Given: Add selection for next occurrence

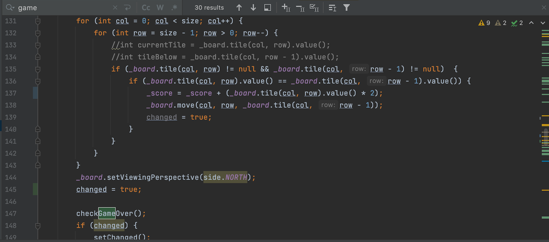Looking at the screenshot, I should [286, 8].
